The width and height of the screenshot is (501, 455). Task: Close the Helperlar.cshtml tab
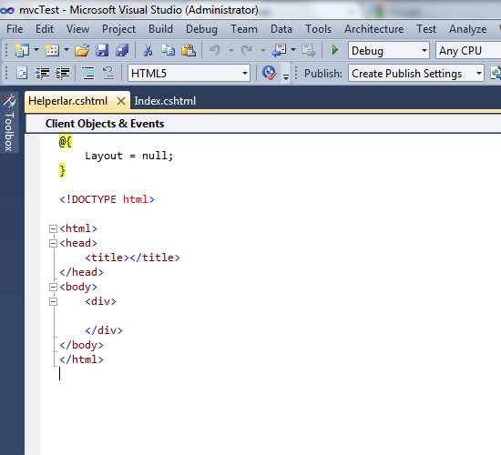121,101
